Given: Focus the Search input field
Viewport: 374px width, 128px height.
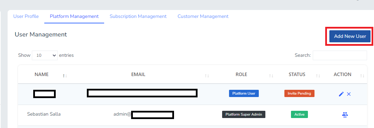Looking at the screenshot, I should click(x=340, y=55).
